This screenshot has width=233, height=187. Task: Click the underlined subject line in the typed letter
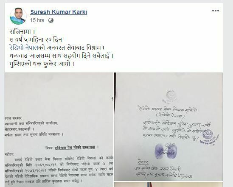point(75,148)
